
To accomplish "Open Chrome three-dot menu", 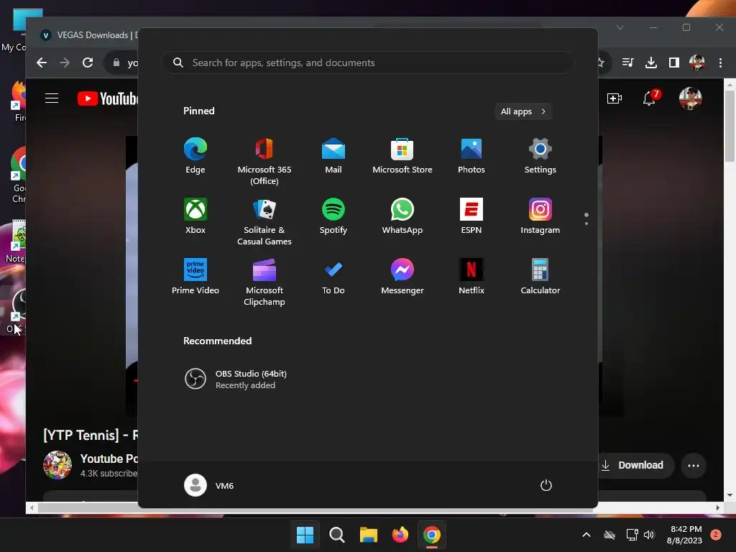I will pos(720,63).
